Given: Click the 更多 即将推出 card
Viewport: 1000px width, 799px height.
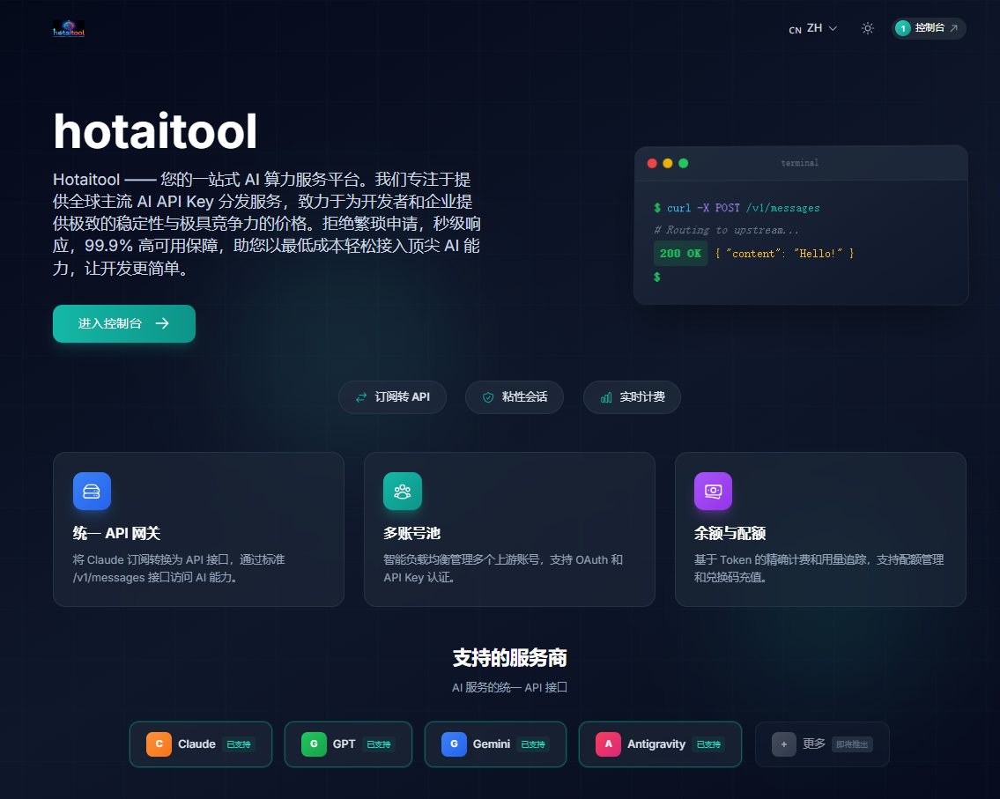Looking at the screenshot, I should click(x=821, y=744).
